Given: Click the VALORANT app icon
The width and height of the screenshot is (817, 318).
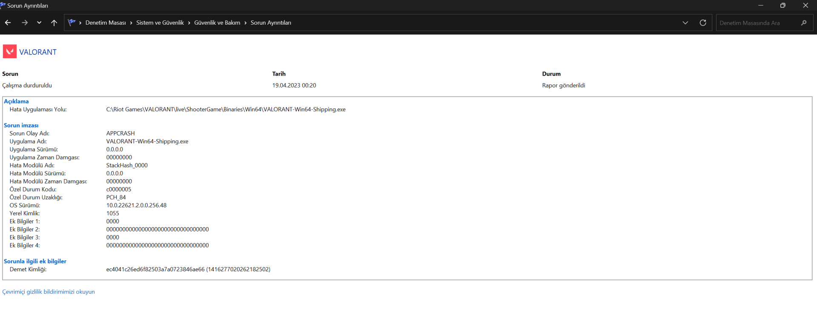Looking at the screenshot, I should (10, 51).
